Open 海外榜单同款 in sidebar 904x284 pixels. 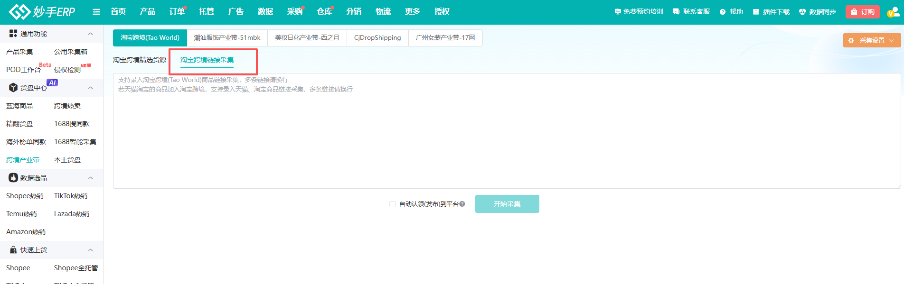click(x=26, y=142)
